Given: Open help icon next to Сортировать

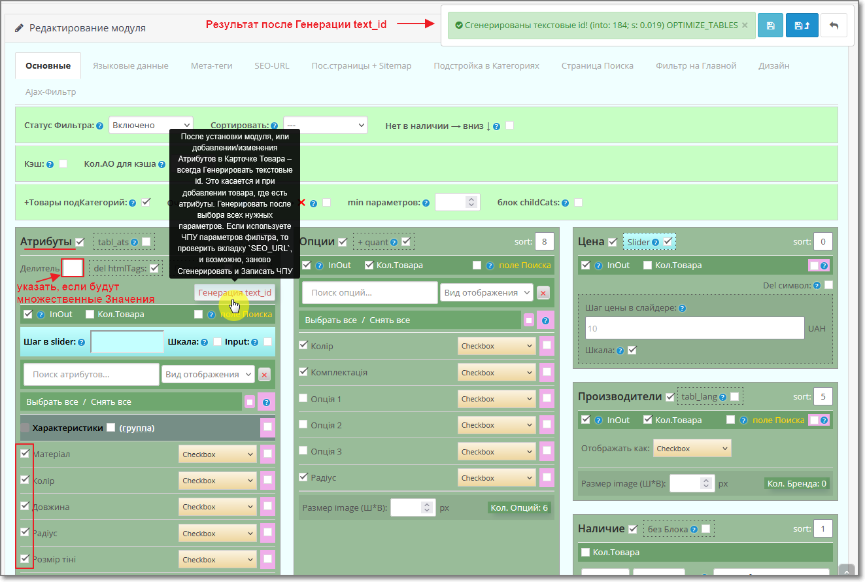Looking at the screenshot, I should tap(275, 126).
